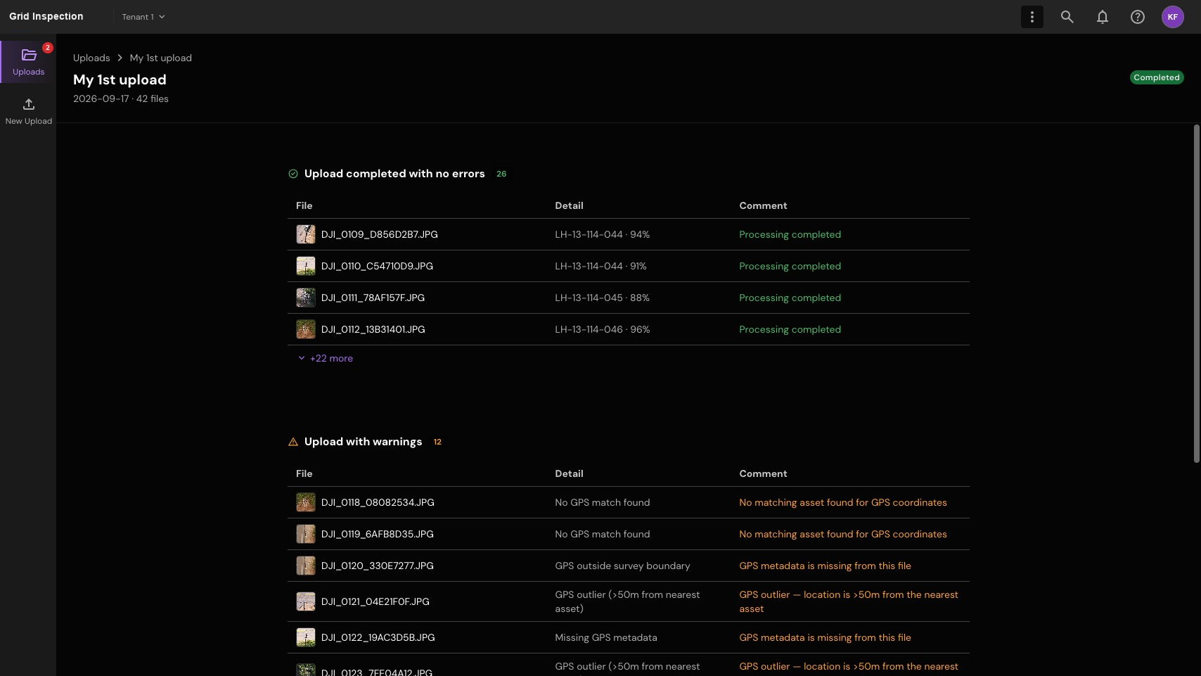Open the KF user avatar menu
1201x676 pixels.
pos(1172,17)
